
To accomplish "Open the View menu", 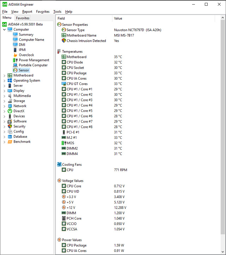I will [x=15, y=12].
